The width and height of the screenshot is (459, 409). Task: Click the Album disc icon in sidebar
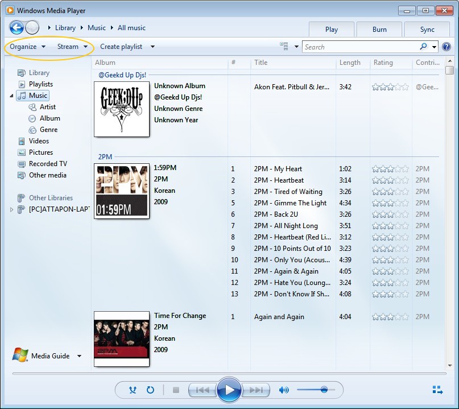point(32,118)
